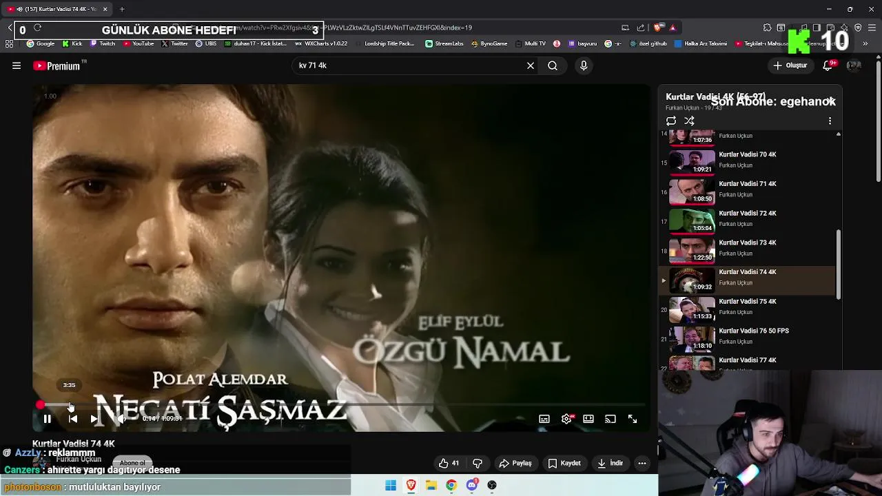Open the YouTube hamburger guide menu

[x=17, y=66]
